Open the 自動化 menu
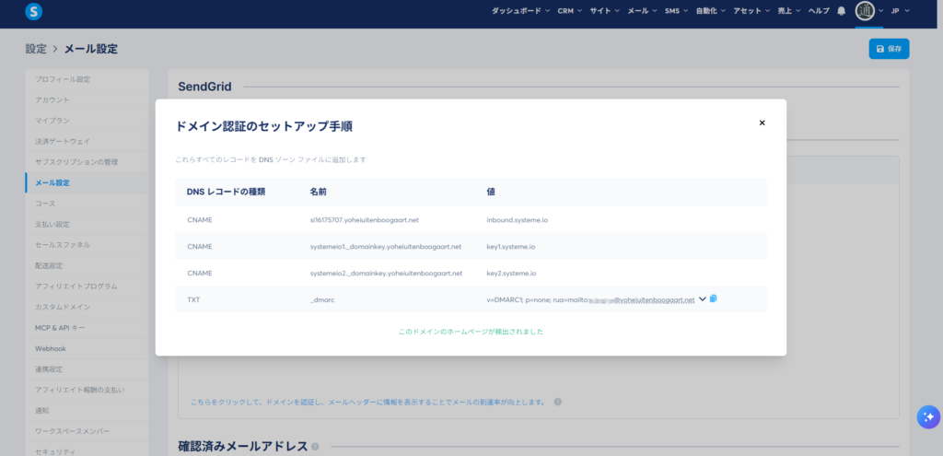This screenshot has width=943, height=456. coord(710,11)
